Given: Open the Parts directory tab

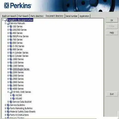Looking at the screenshot, I should point(37,16).
